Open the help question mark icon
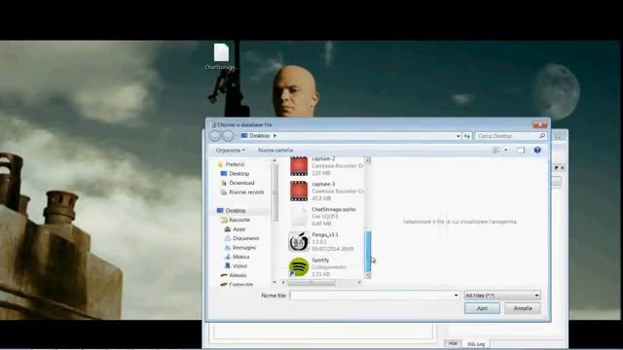The width and height of the screenshot is (623, 350). tap(537, 150)
